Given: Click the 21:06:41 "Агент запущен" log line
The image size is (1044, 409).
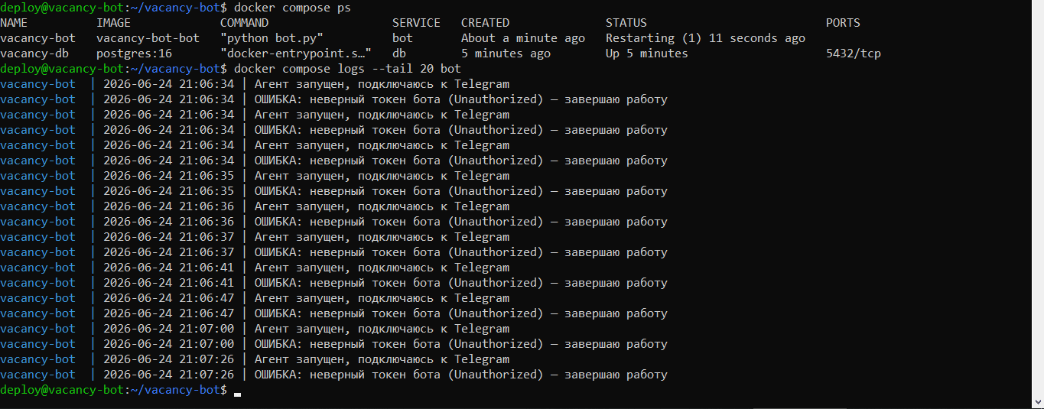Looking at the screenshot, I should click(255, 268).
